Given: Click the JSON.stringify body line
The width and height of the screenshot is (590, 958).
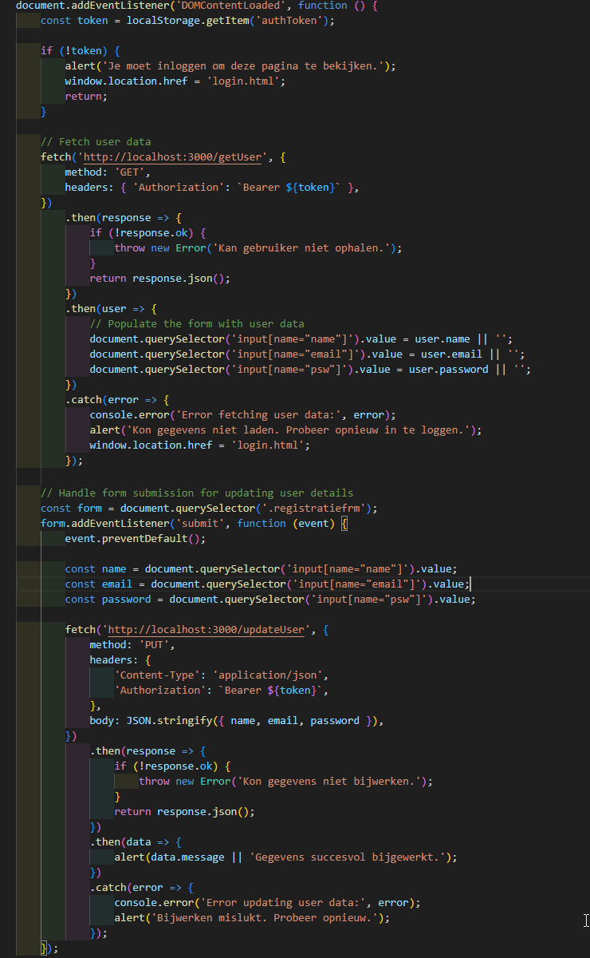Looking at the screenshot, I should point(237,721).
